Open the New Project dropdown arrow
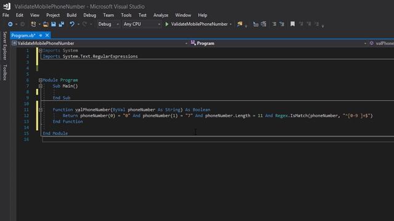 pyautogui.click(x=39, y=24)
